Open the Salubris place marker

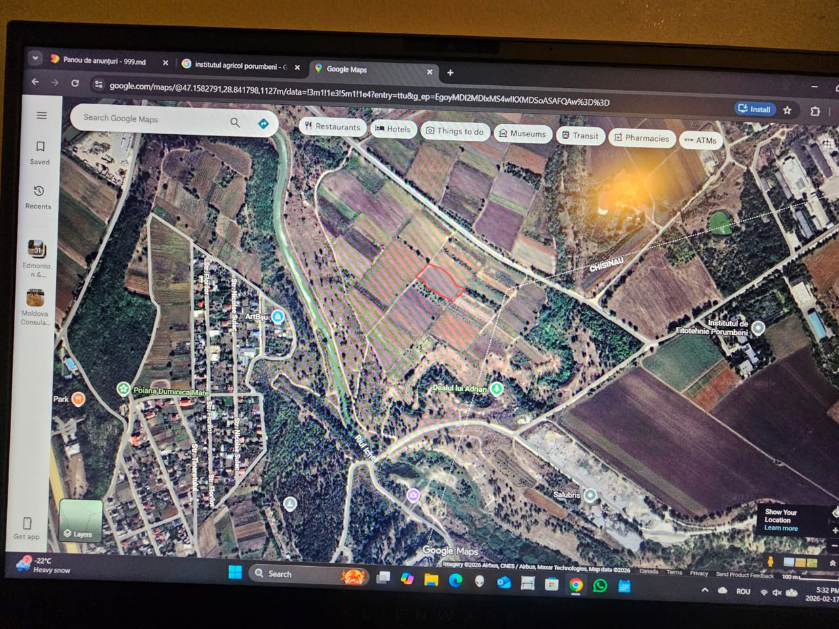pyautogui.click(x=590, y=495)
